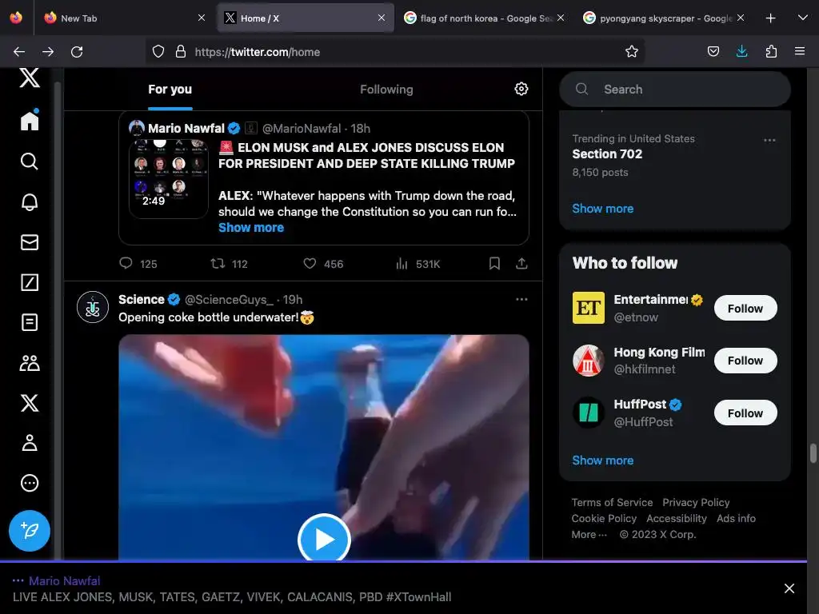Viewport: 819px width, 614px height.
Task: Go to Home in the sidebar
Action: click(x=30, y=121)
